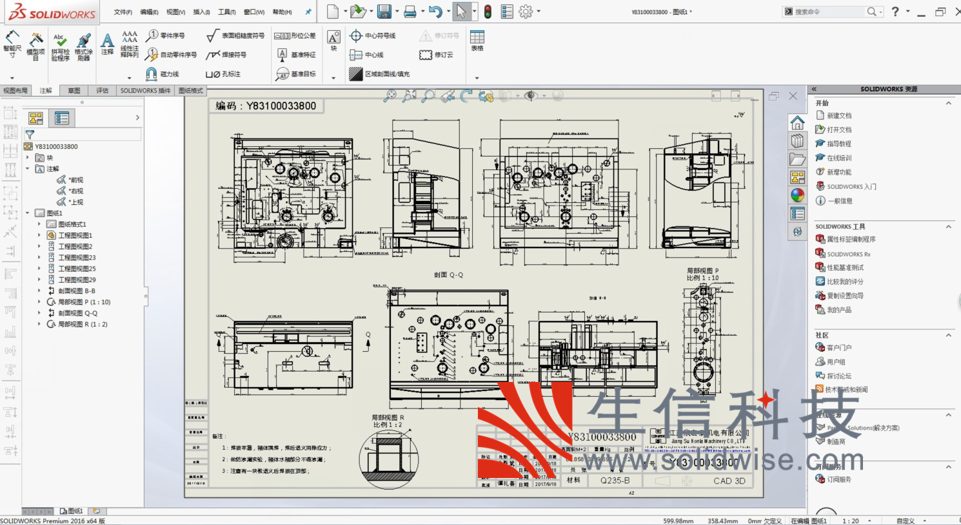Select Hole Callout (孔标注) tool
This screenshot has height=525, width=961.
point(223,74)
